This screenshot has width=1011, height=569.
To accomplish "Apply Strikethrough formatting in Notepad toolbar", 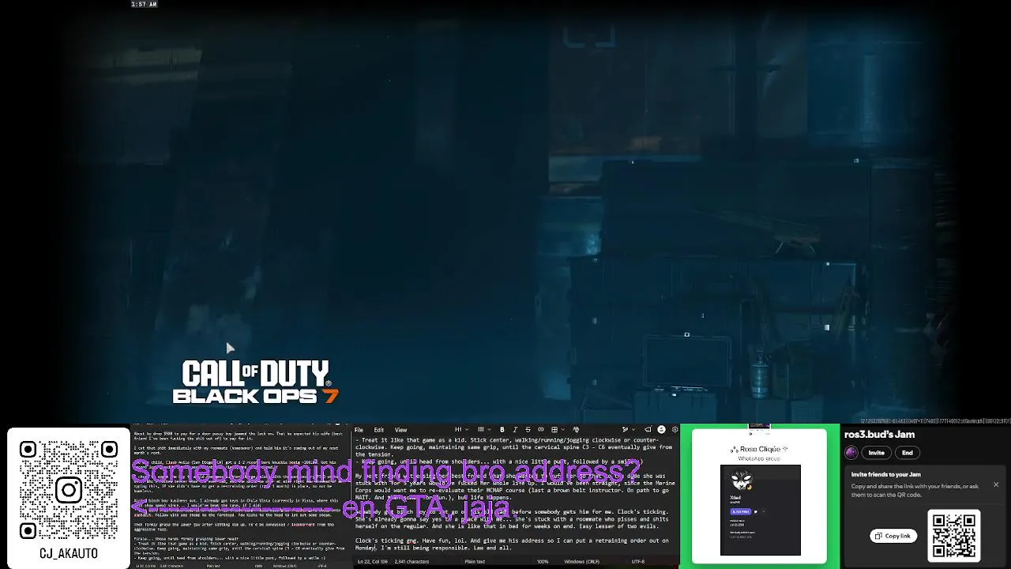I will tap(528, 430).
